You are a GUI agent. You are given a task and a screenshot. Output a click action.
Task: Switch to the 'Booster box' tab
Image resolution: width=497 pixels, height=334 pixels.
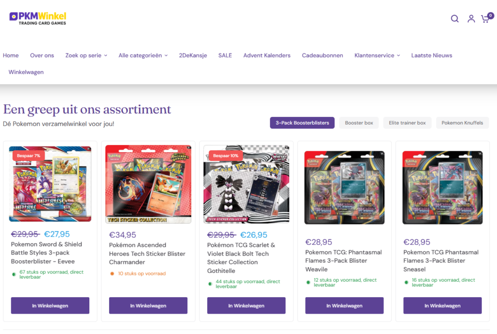tap(359, 123)
